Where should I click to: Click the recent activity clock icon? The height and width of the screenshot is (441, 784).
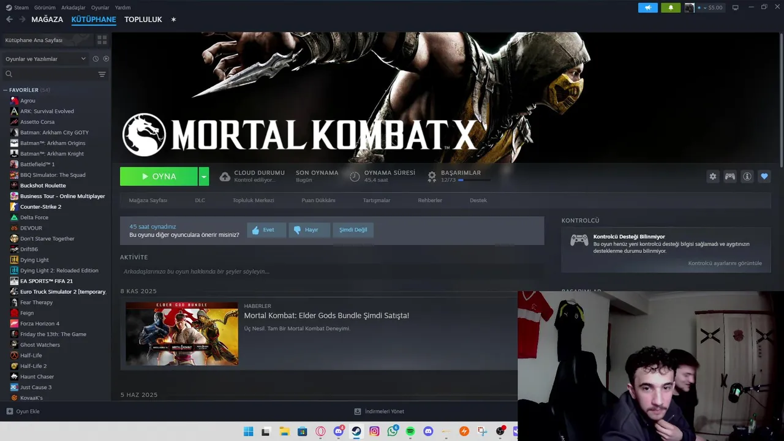96,59
